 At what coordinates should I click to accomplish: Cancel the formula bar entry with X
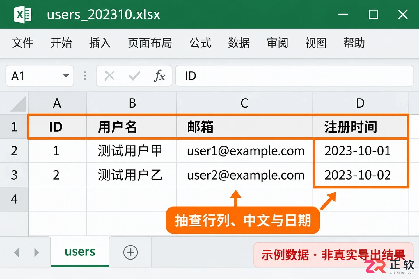[x=109, y=76]
